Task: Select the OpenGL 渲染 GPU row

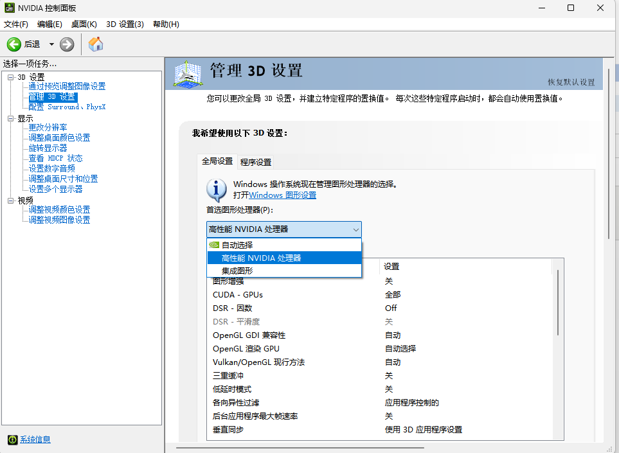Action: pos(379,349)
